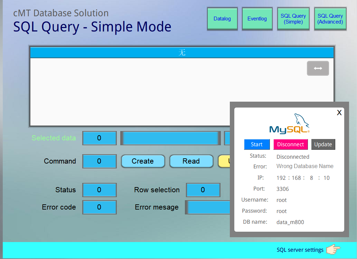The width and height of the screenshot is (357, 259).
Task: Switch to SQL Query (Advanced) page
Action: [x=330, y=19]
